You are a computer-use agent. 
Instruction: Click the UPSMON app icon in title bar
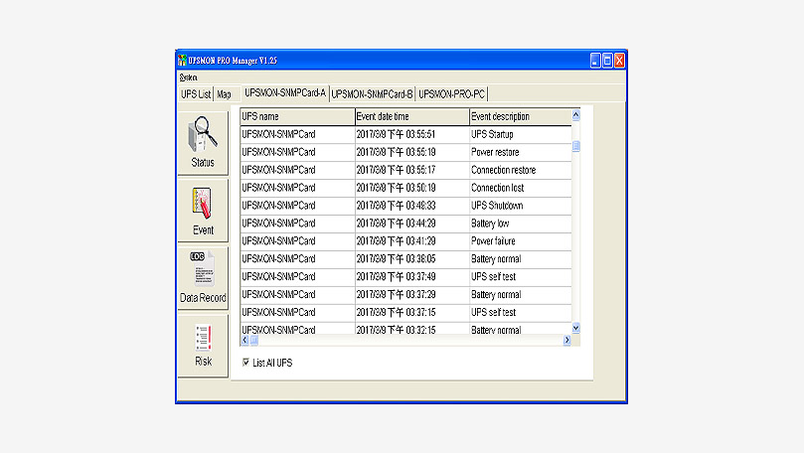coord(182,61)
